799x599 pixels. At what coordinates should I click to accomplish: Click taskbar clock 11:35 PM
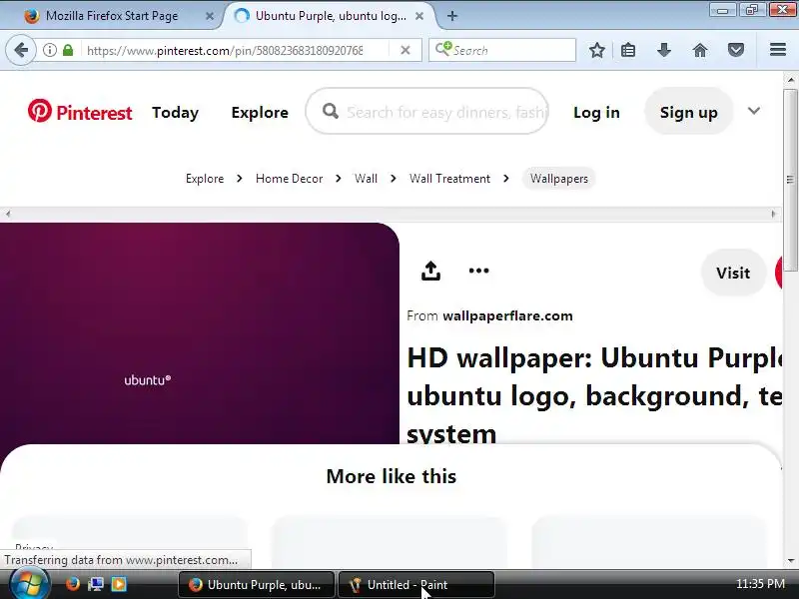pos(760,584)
